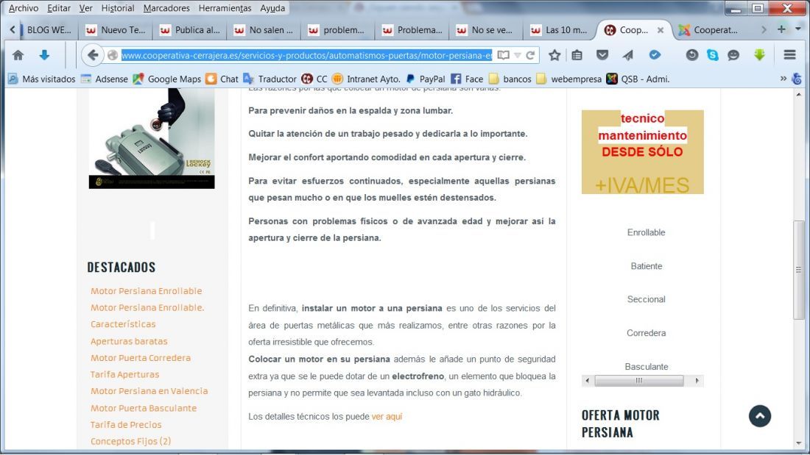Click the green download arrow extension
This screenshot has width=810, height=455.
[759, 54]
